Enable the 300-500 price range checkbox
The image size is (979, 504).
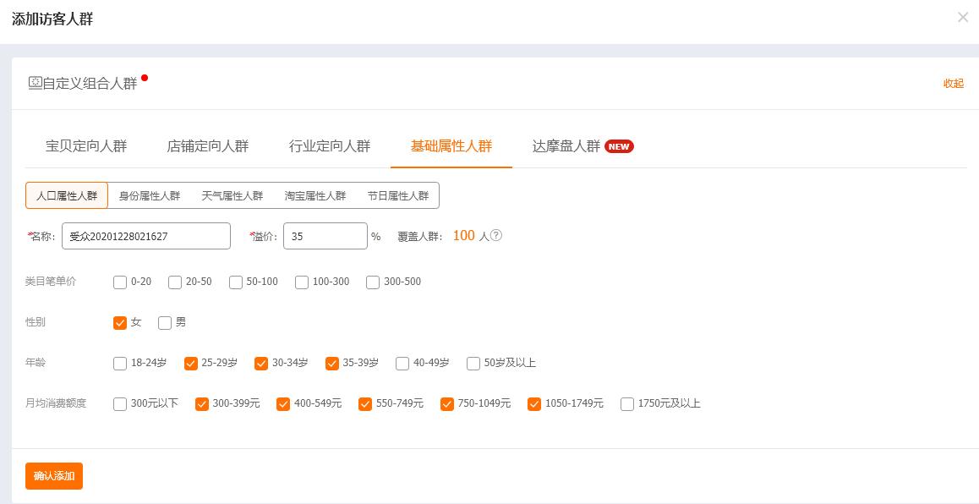[373, 282]
